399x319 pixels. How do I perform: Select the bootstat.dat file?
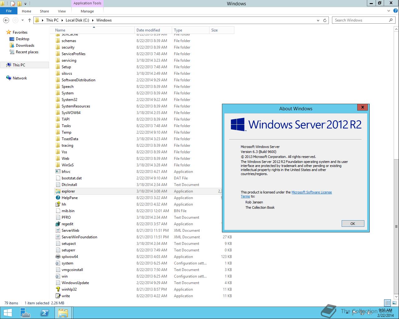[72, 178]
